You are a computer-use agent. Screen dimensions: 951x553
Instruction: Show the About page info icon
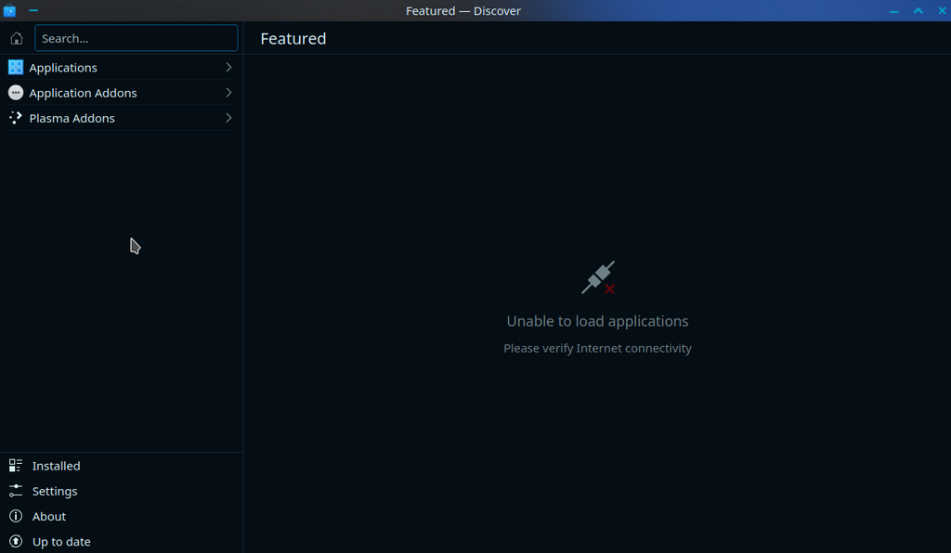(16, 516)
